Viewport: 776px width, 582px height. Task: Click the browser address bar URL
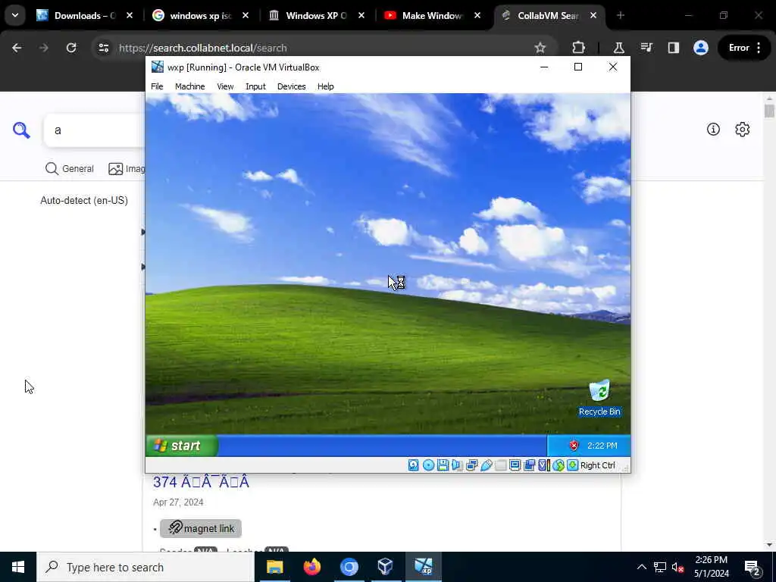203,48
